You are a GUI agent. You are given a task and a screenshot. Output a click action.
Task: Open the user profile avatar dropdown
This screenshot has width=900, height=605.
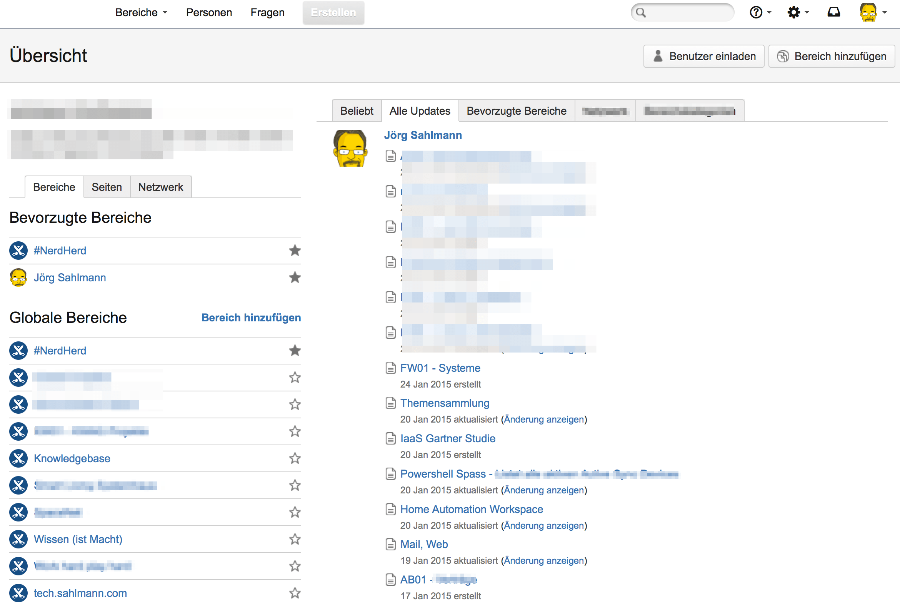pos(873,12)
